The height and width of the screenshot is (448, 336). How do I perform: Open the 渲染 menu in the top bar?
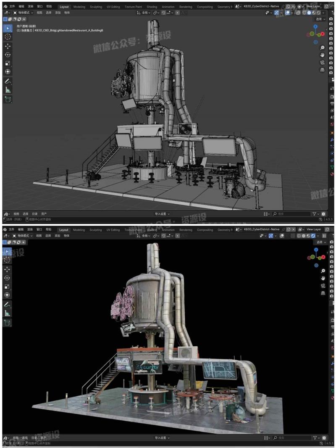click(30, 6)
